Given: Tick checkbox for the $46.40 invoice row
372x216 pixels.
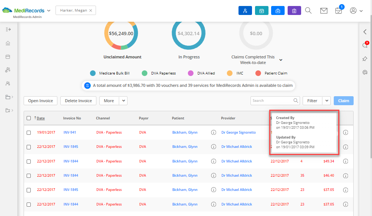Looking at the screenshot, I should 29,176.
